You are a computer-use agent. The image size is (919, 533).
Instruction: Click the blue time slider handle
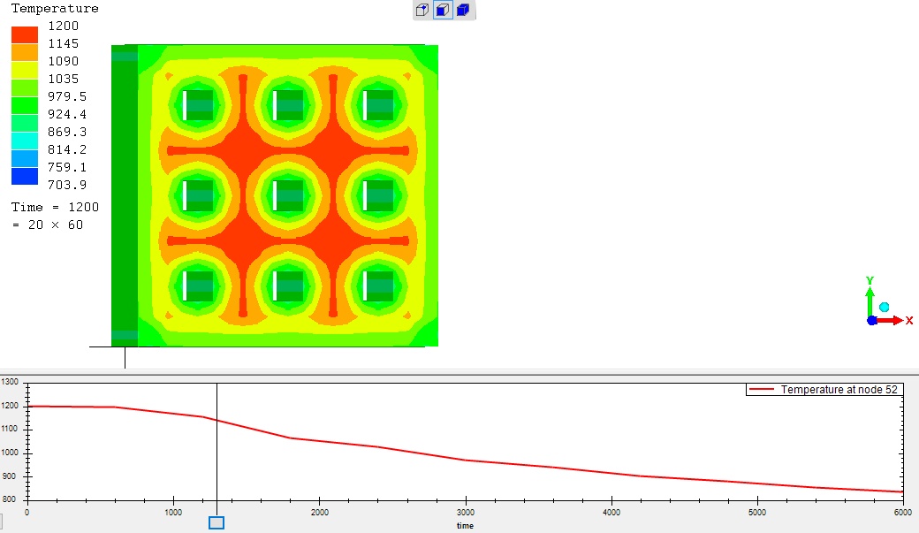point(216,523)
